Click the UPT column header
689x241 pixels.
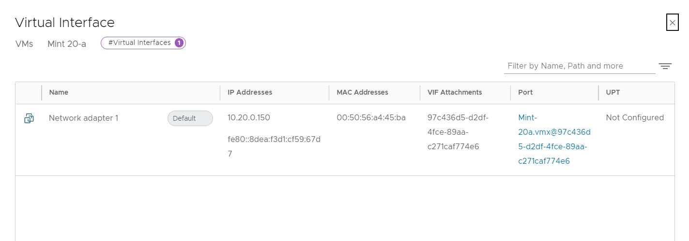[x=612, y=92]
